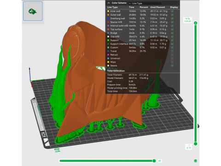
Task: Click the Custom color swatch
Action: click(x=108, y=47)
